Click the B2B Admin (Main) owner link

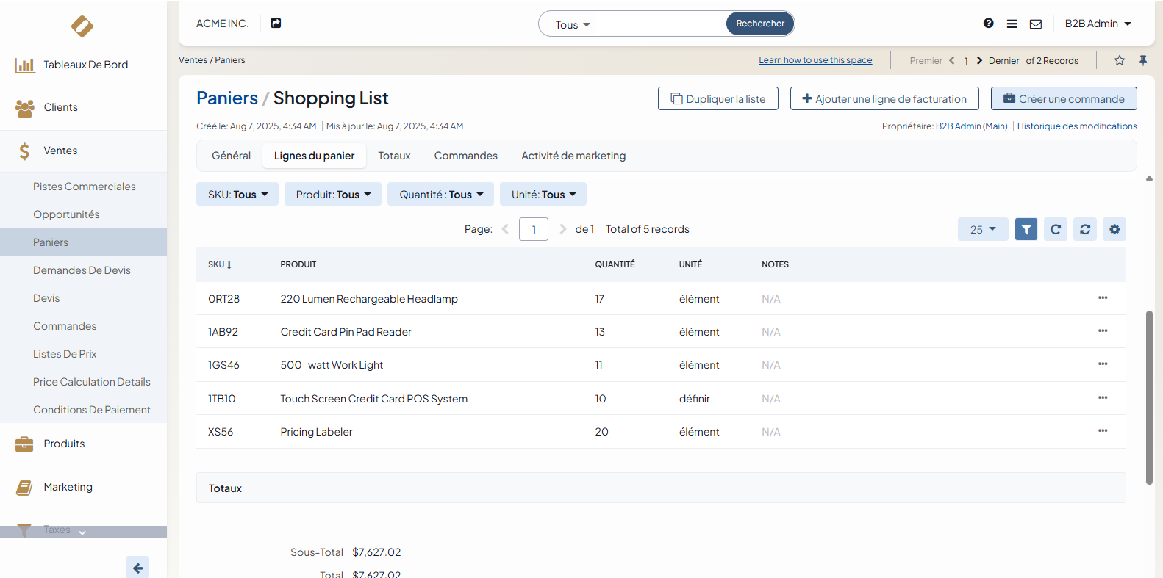(971, 126)
